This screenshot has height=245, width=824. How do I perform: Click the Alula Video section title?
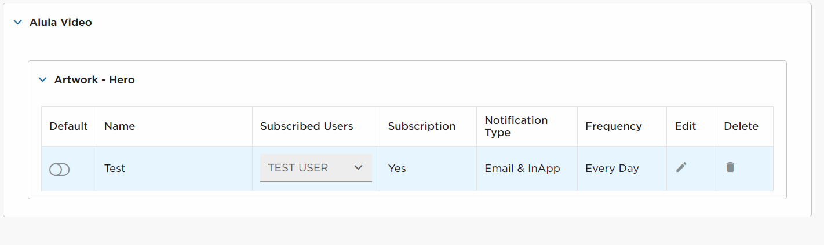tap(61, 23)
